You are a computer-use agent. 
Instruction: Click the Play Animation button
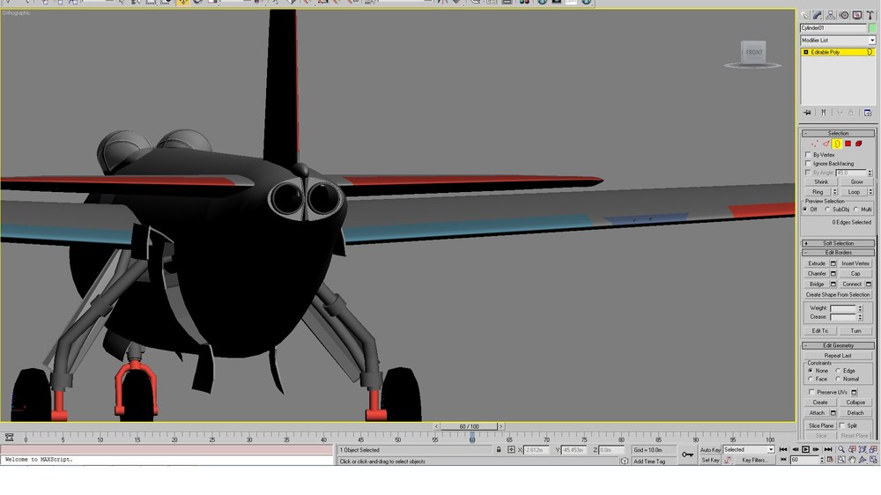pyautogui.click(x=806, y=449)
